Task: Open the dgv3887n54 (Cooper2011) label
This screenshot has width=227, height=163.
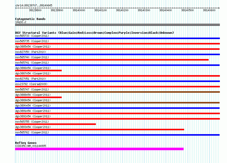Action: point(33,73)
